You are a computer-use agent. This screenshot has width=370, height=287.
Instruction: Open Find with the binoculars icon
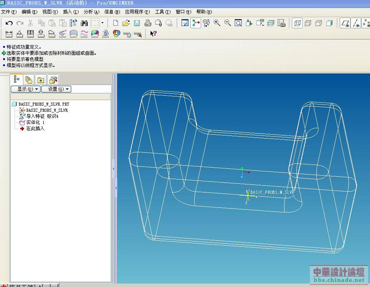[x=84, y=23]
